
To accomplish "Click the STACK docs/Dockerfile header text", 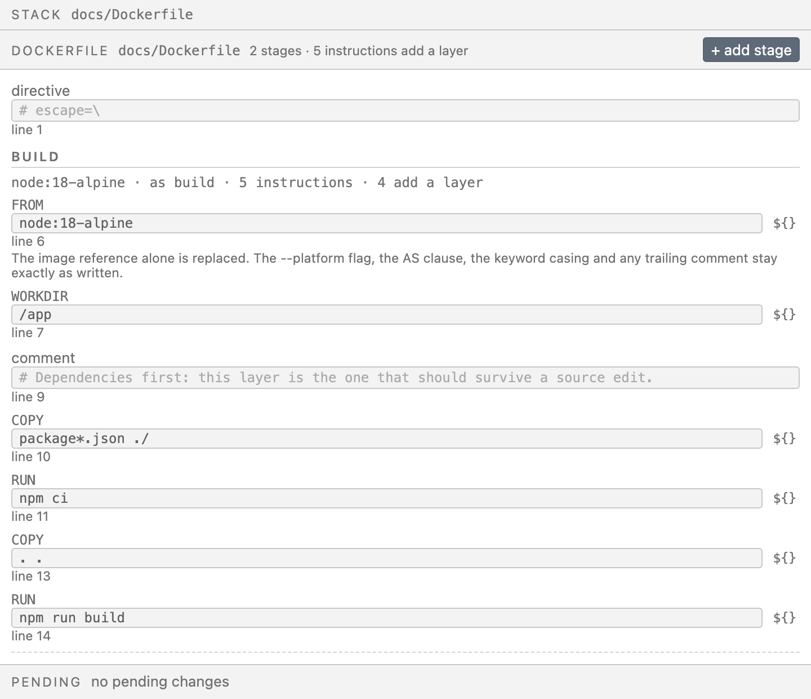I will point(103,15).
